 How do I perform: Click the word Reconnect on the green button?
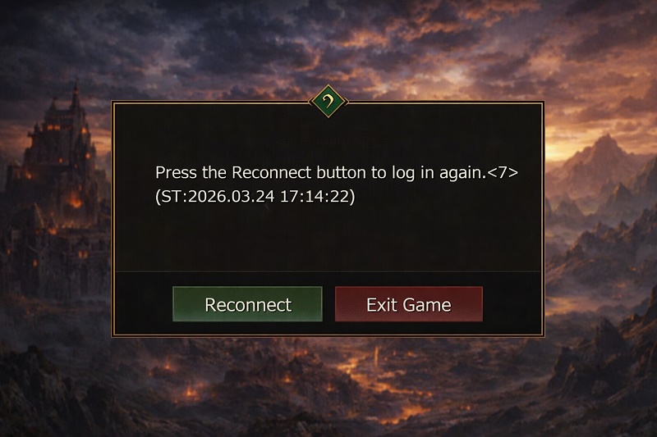pyautogui.click(x=248, y=305)
